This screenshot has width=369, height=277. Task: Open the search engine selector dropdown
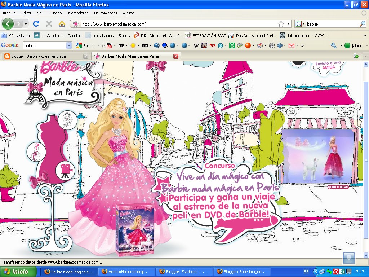[x=303, y=24]
